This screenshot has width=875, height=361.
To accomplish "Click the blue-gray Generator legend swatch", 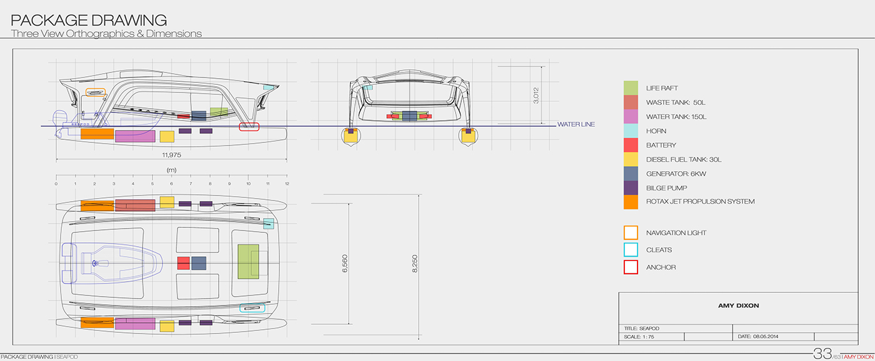I will click(x=631, y=174).
